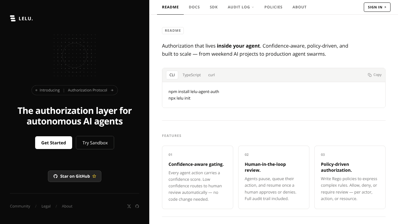This screenshot has height=224, width=398.
Task: Open the GitHub icon in footer
Action: (x=137, y=206)
